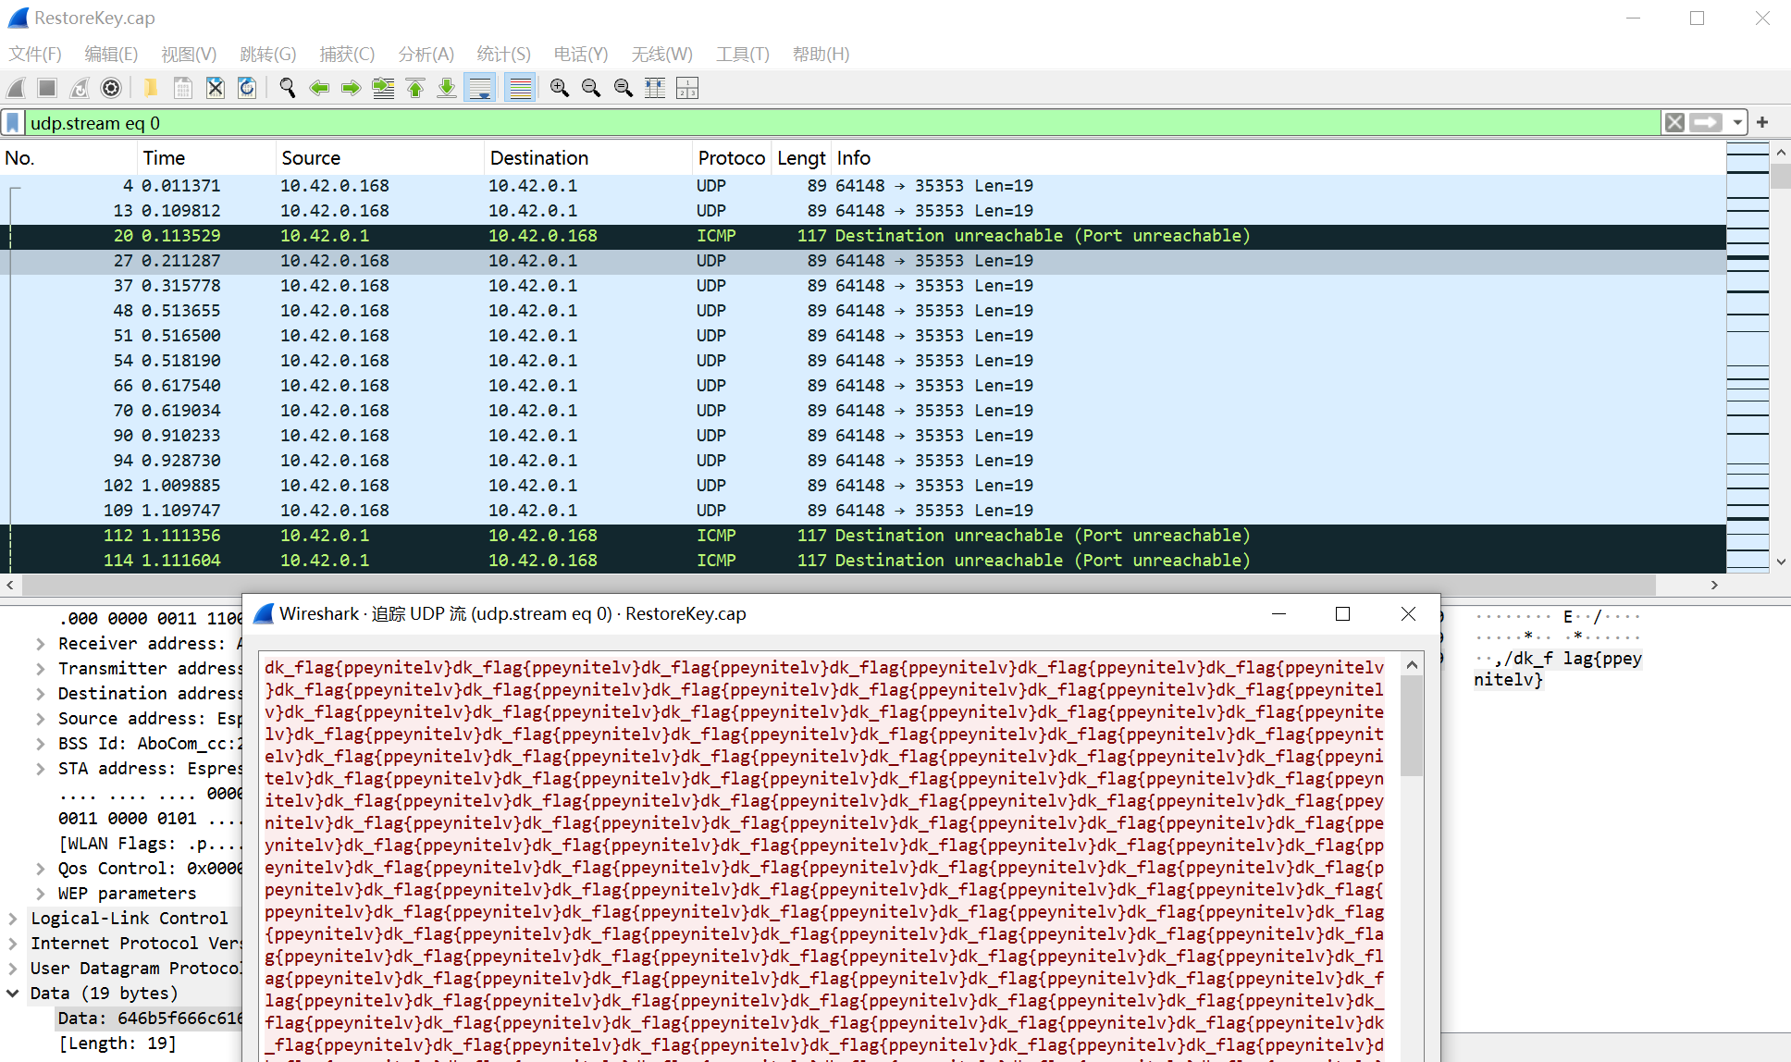Viewport: 1791px width, 1062px height.
Task: Click the display filter bookmark icon
Action: tap(13, 123)
